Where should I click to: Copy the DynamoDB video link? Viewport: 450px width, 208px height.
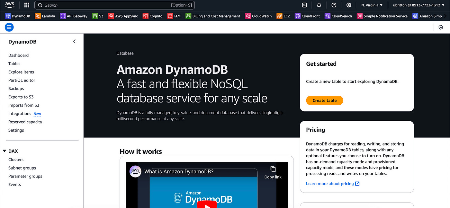(273, 172)
